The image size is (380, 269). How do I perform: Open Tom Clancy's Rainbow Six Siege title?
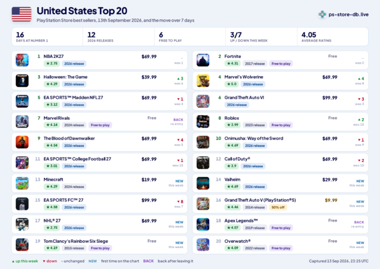76,241
